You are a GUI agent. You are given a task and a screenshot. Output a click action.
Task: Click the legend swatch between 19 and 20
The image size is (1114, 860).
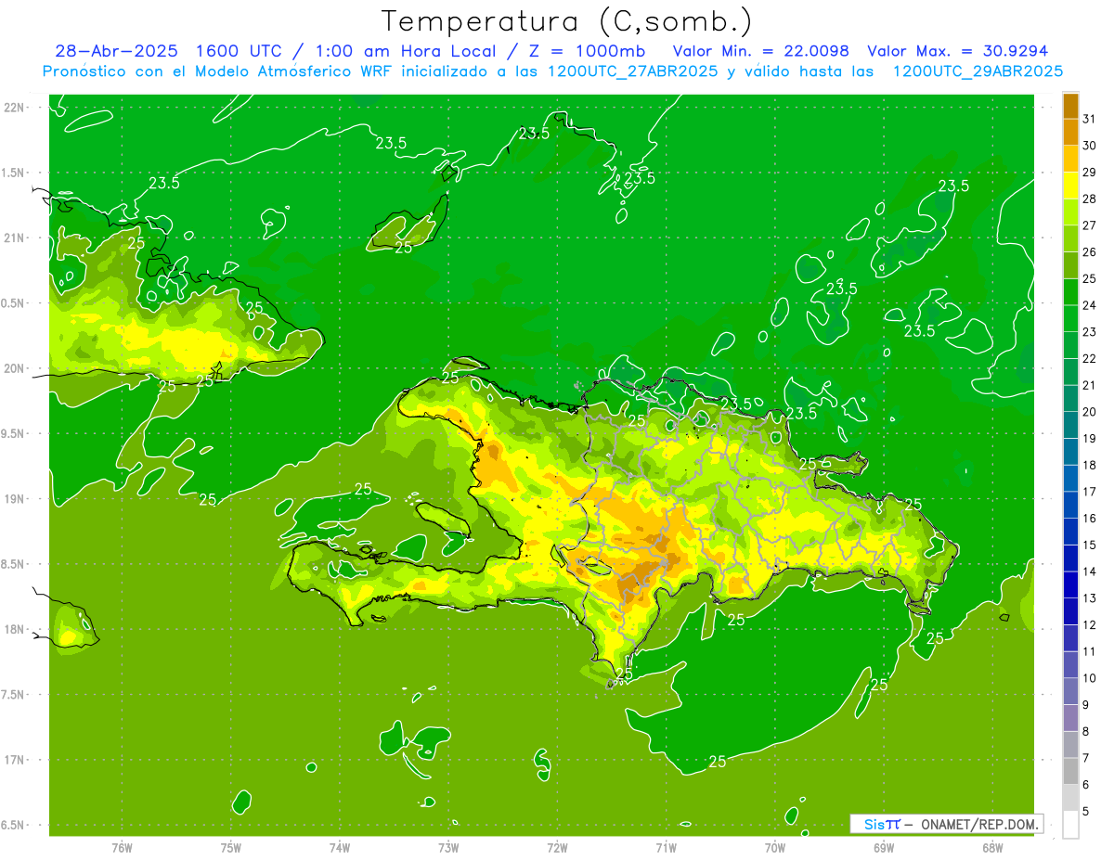(1070, 425)
